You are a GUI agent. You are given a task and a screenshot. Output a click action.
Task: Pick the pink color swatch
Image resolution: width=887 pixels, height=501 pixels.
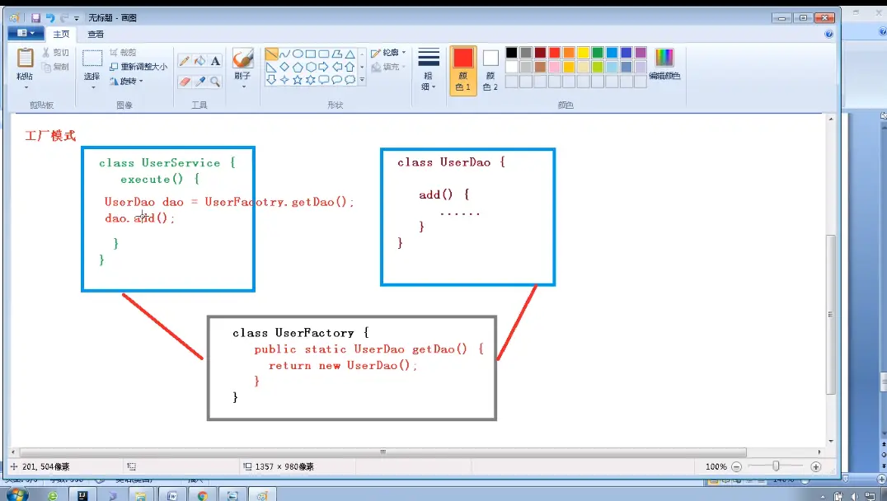pyautogui.click(x=554, y=67)
